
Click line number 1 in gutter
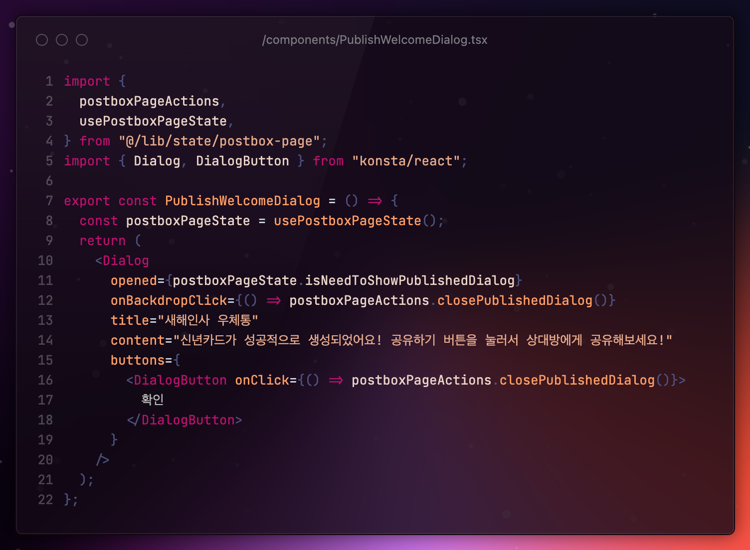49,81
